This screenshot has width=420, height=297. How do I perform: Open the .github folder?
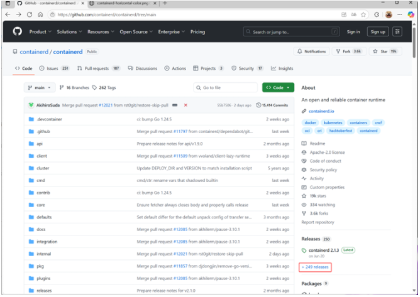click(x=43, y=131)
